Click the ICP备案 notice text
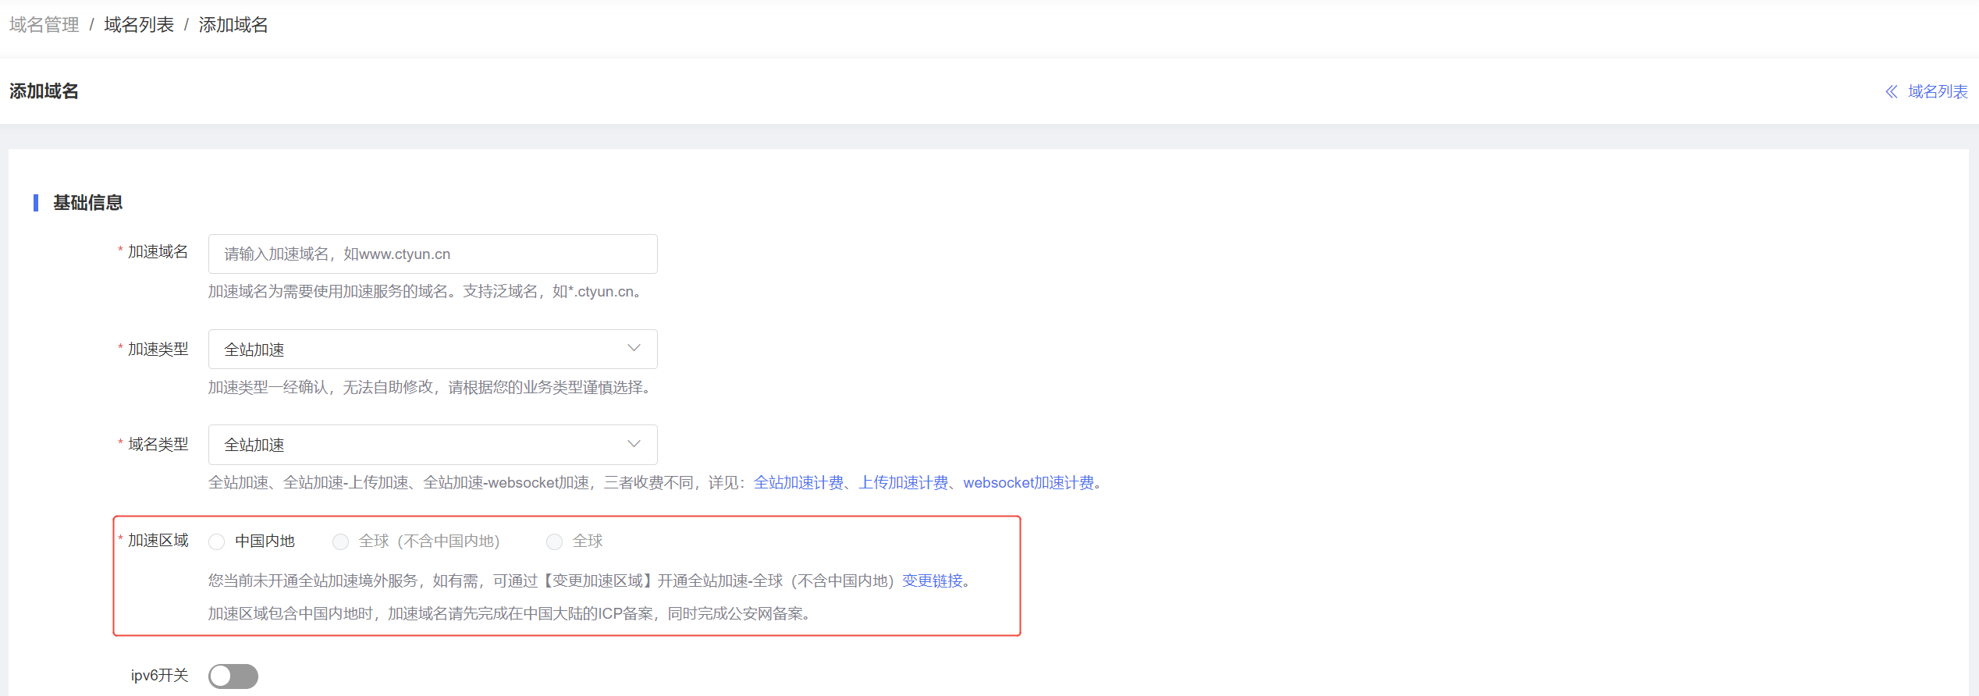This screenshot has height=696, width=1979. (x=512, y=614)
